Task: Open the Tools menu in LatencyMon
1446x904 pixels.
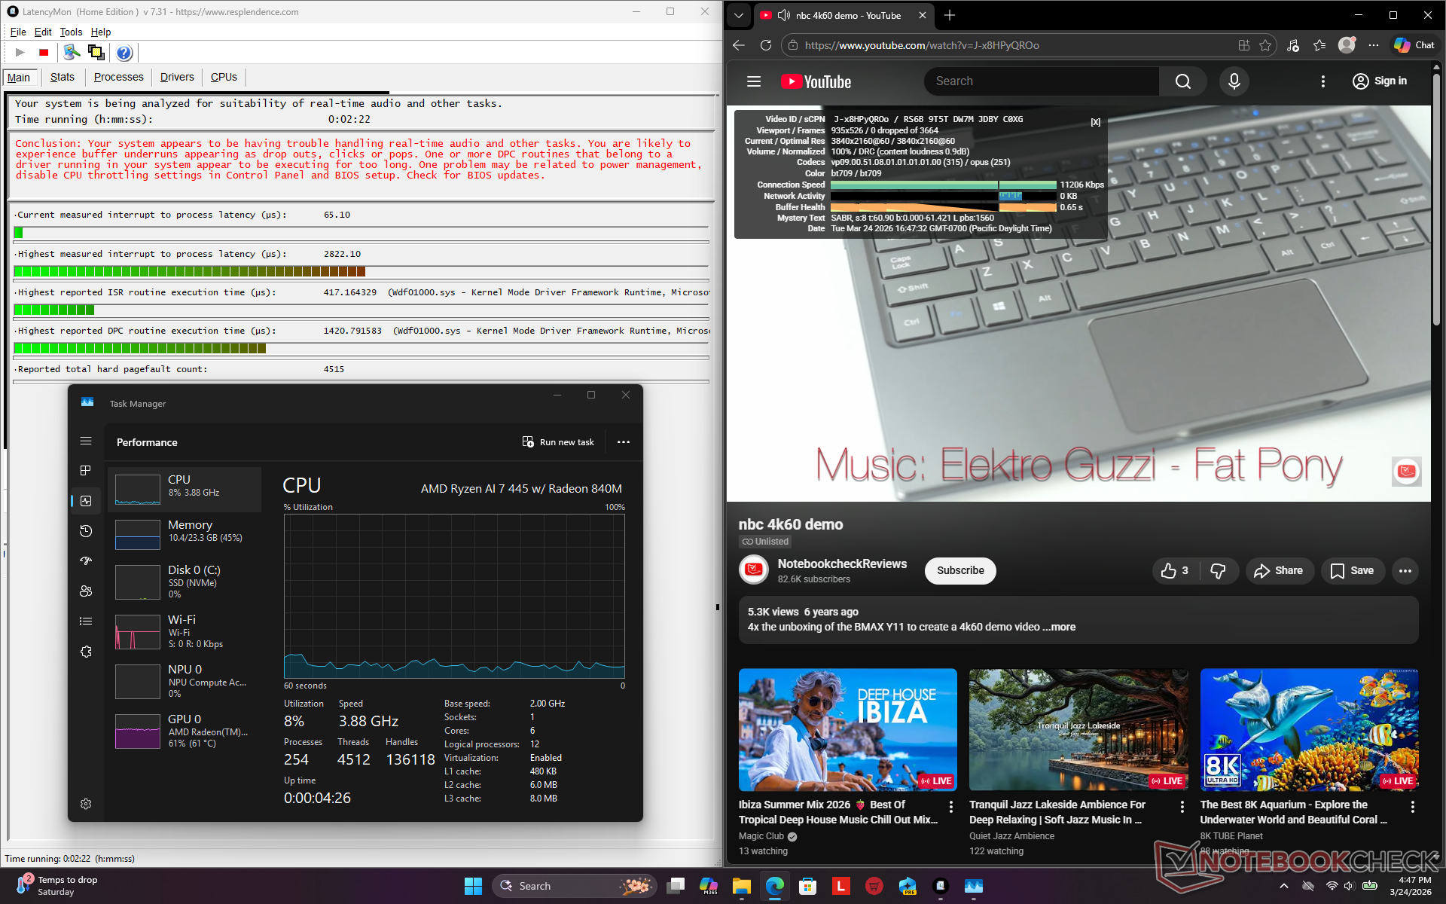Action: (71, 32)
